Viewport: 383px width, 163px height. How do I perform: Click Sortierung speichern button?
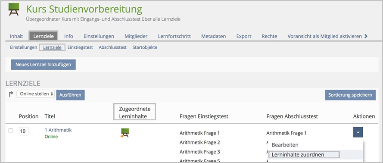[x=350, y=95]
